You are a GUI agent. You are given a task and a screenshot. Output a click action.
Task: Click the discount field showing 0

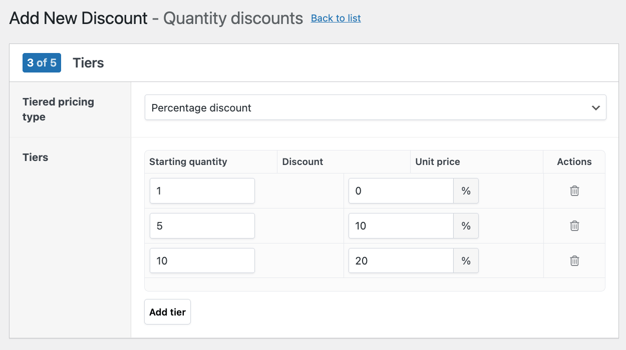tap(401, 191)
